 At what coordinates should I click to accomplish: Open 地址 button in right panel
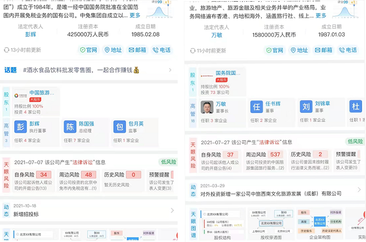click(299, 50)
